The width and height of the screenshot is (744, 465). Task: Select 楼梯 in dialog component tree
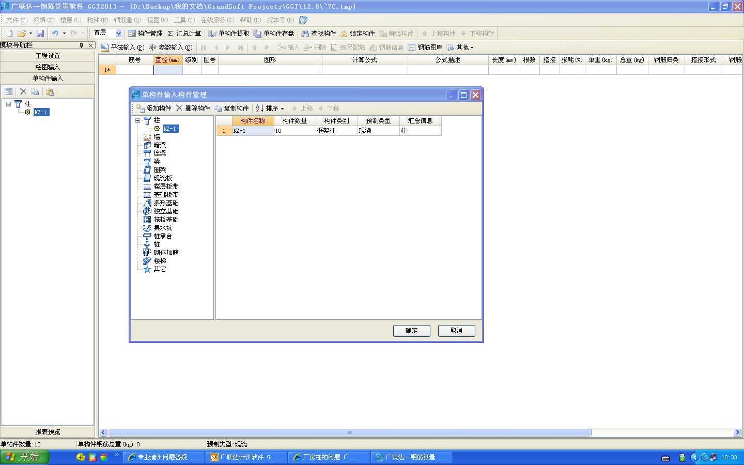pyautogui.click(x=160, y=261)
